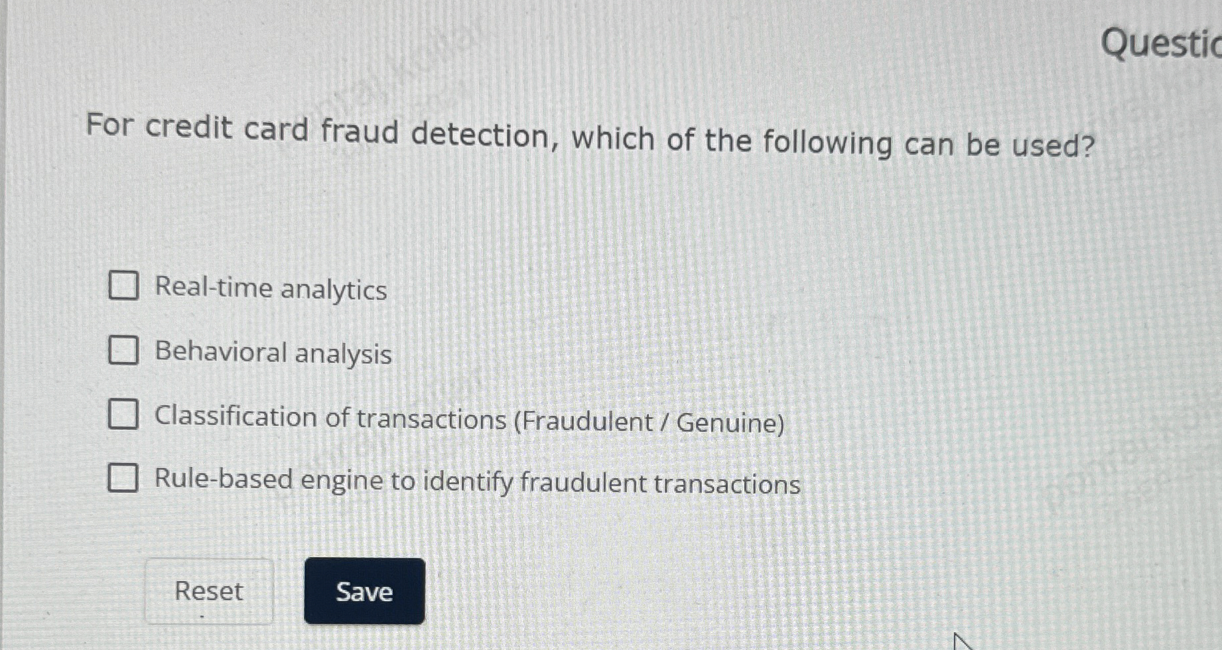Click the Behavioral analysis label text
This screenshot has height=650, width=1222.
[x=273, y=353]
